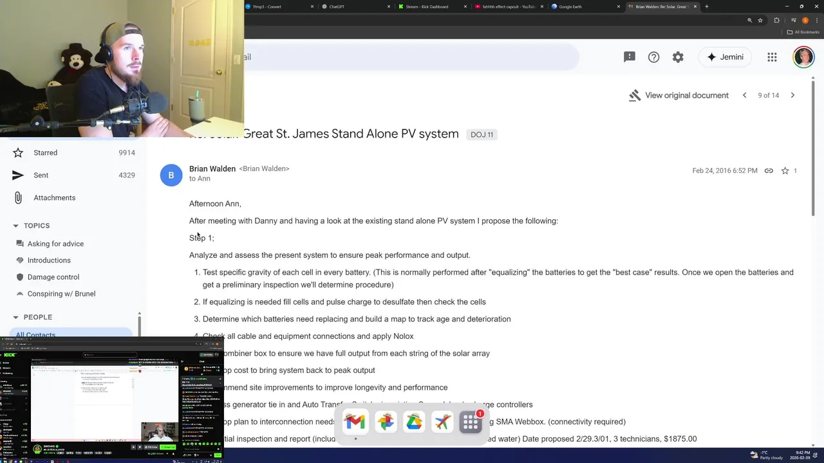Open the browser extensions puzzle icon

tap(776, 21)
